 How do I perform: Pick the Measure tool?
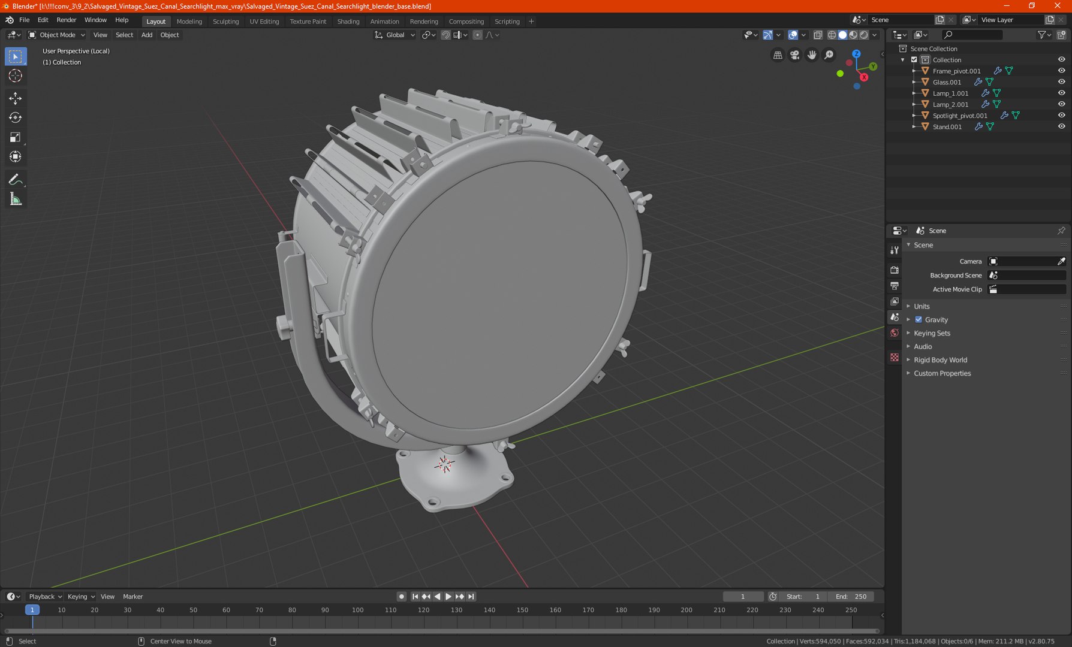pos(16,199)
